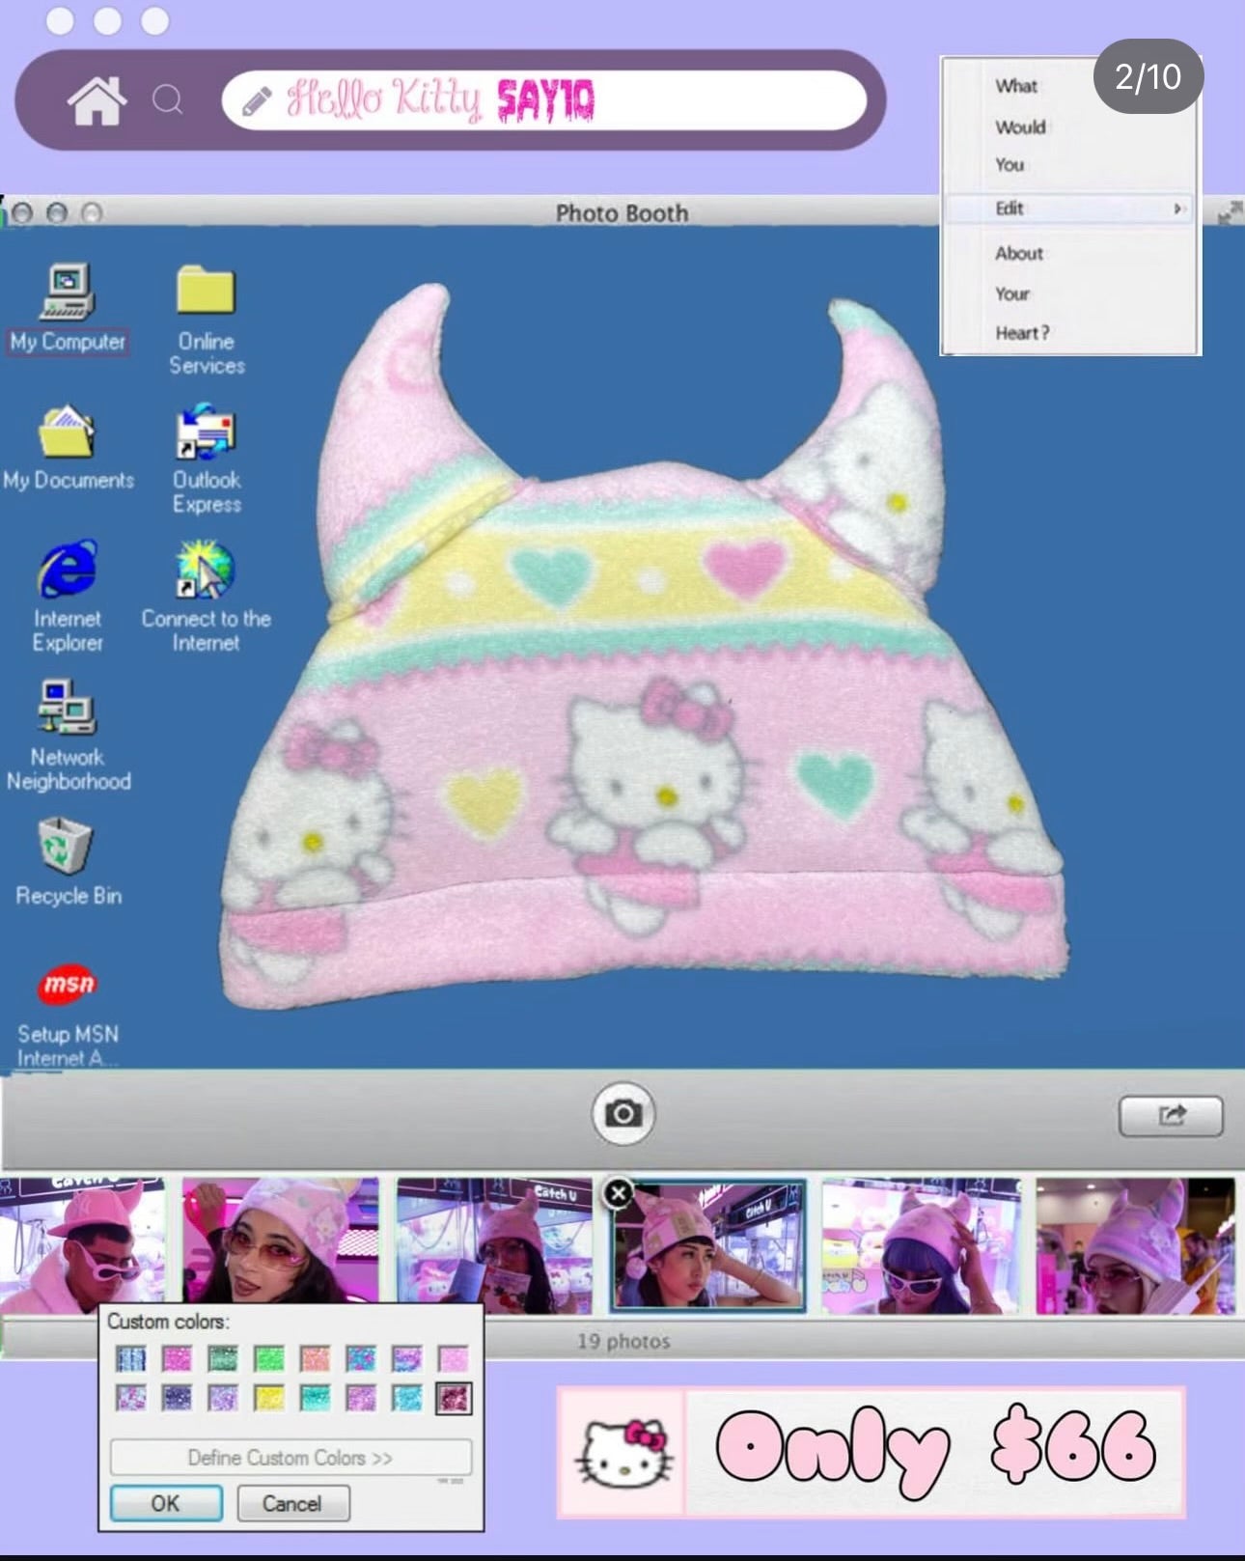This screenshot has width=1245, height=1561.
Task: Choose the 'Your' menu entry
Action: 1012,293
